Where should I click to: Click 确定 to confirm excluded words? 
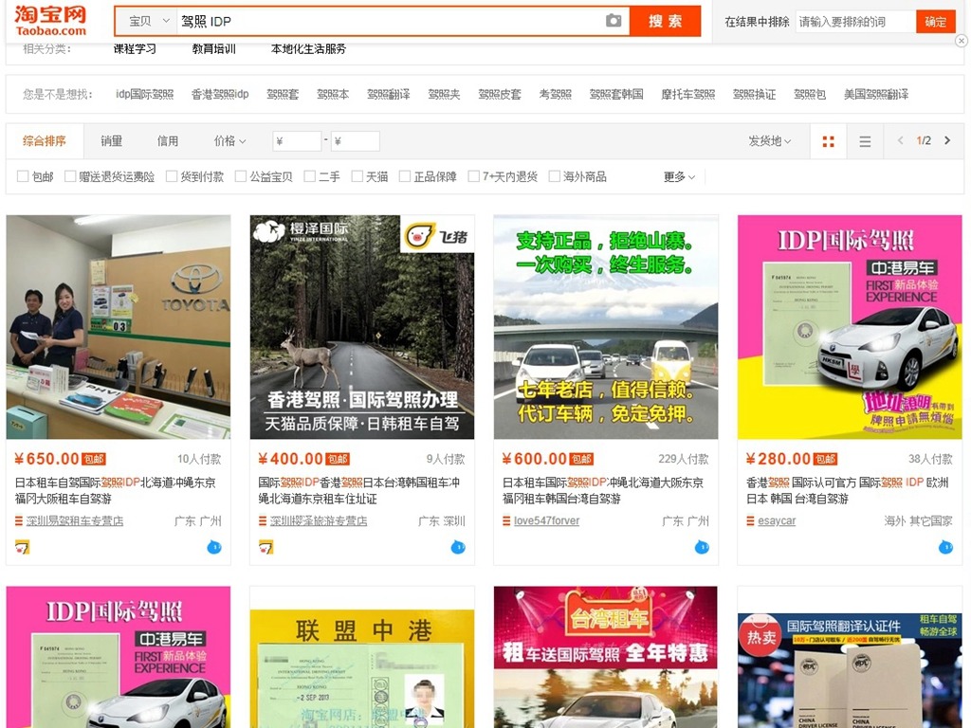(935, 22)
